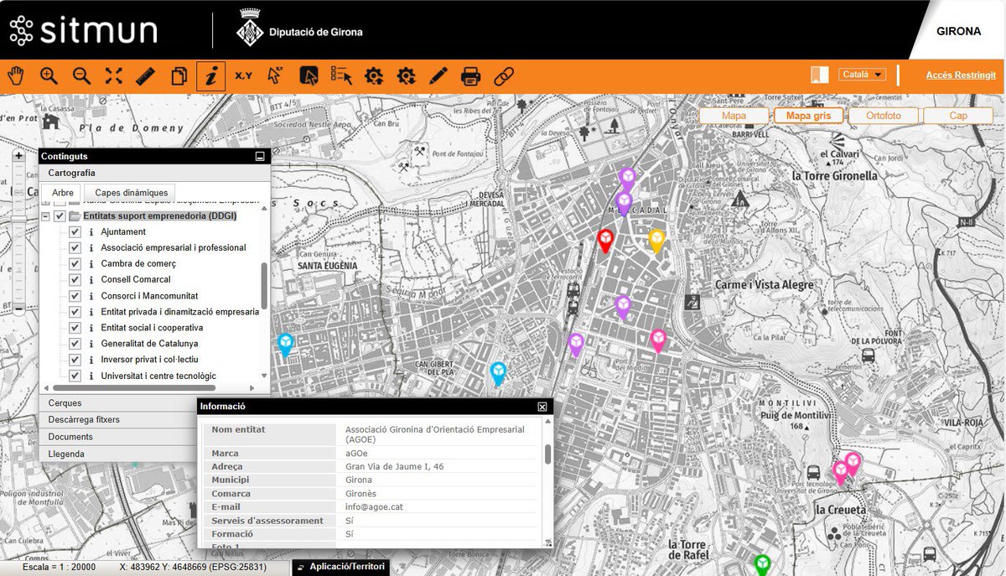The height and width of the screenshot is (576, 1006).
Task: Click the print icon
Action: point(471,76)
